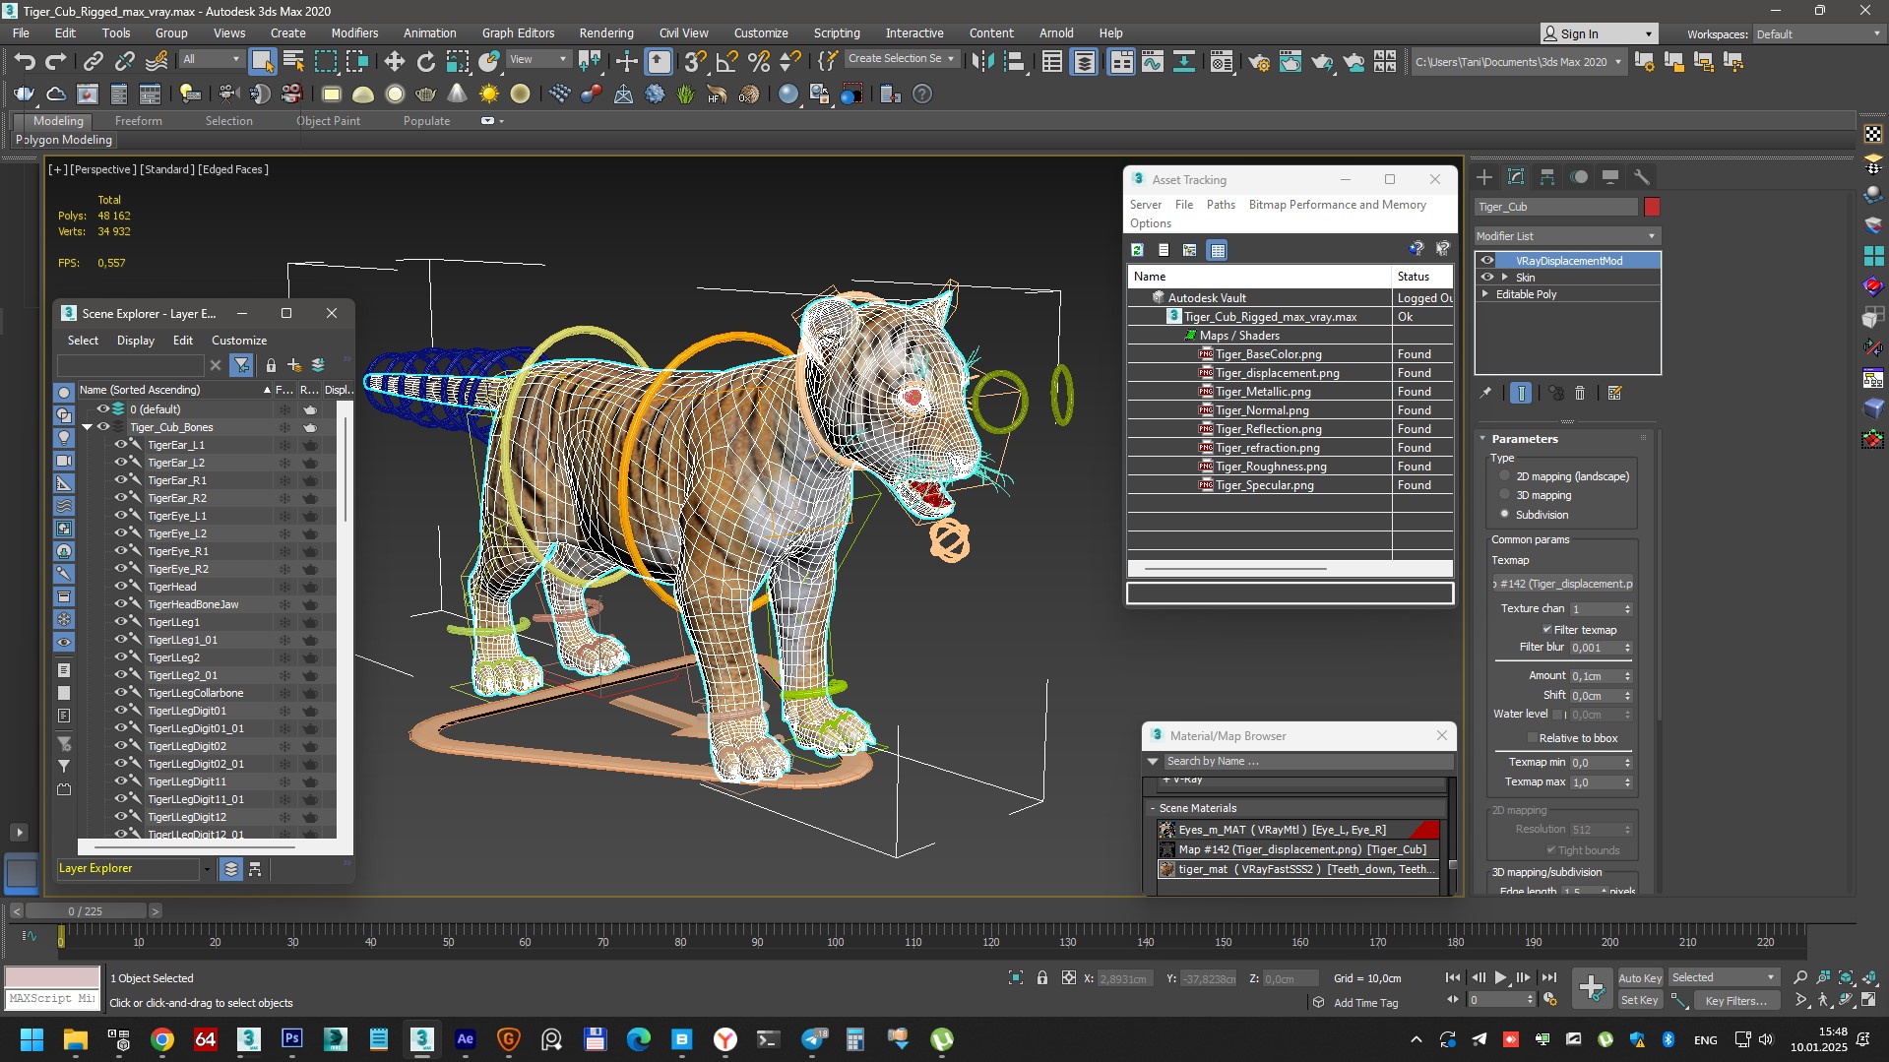Click the Key Filters button

point(1735,1000)
